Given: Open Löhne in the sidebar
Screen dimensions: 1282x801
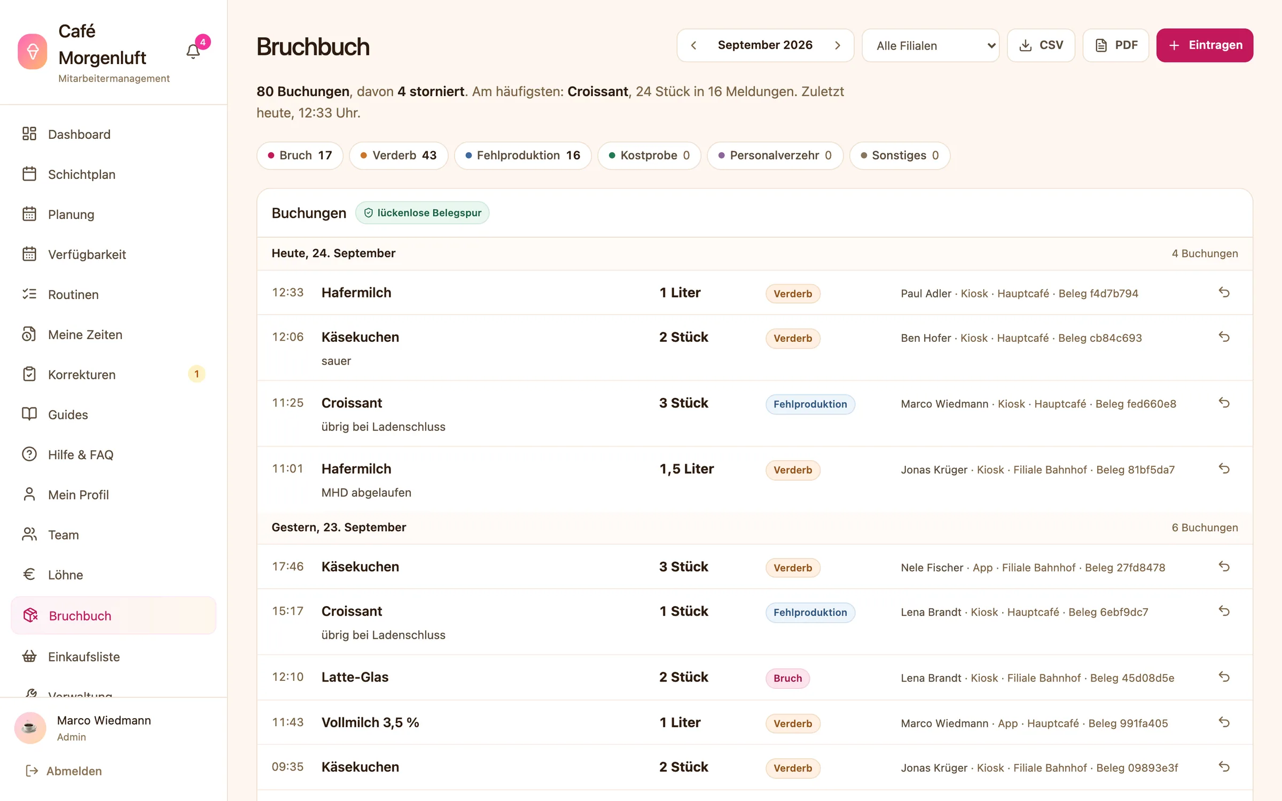Looking at the screenshot, I should 113,575.
